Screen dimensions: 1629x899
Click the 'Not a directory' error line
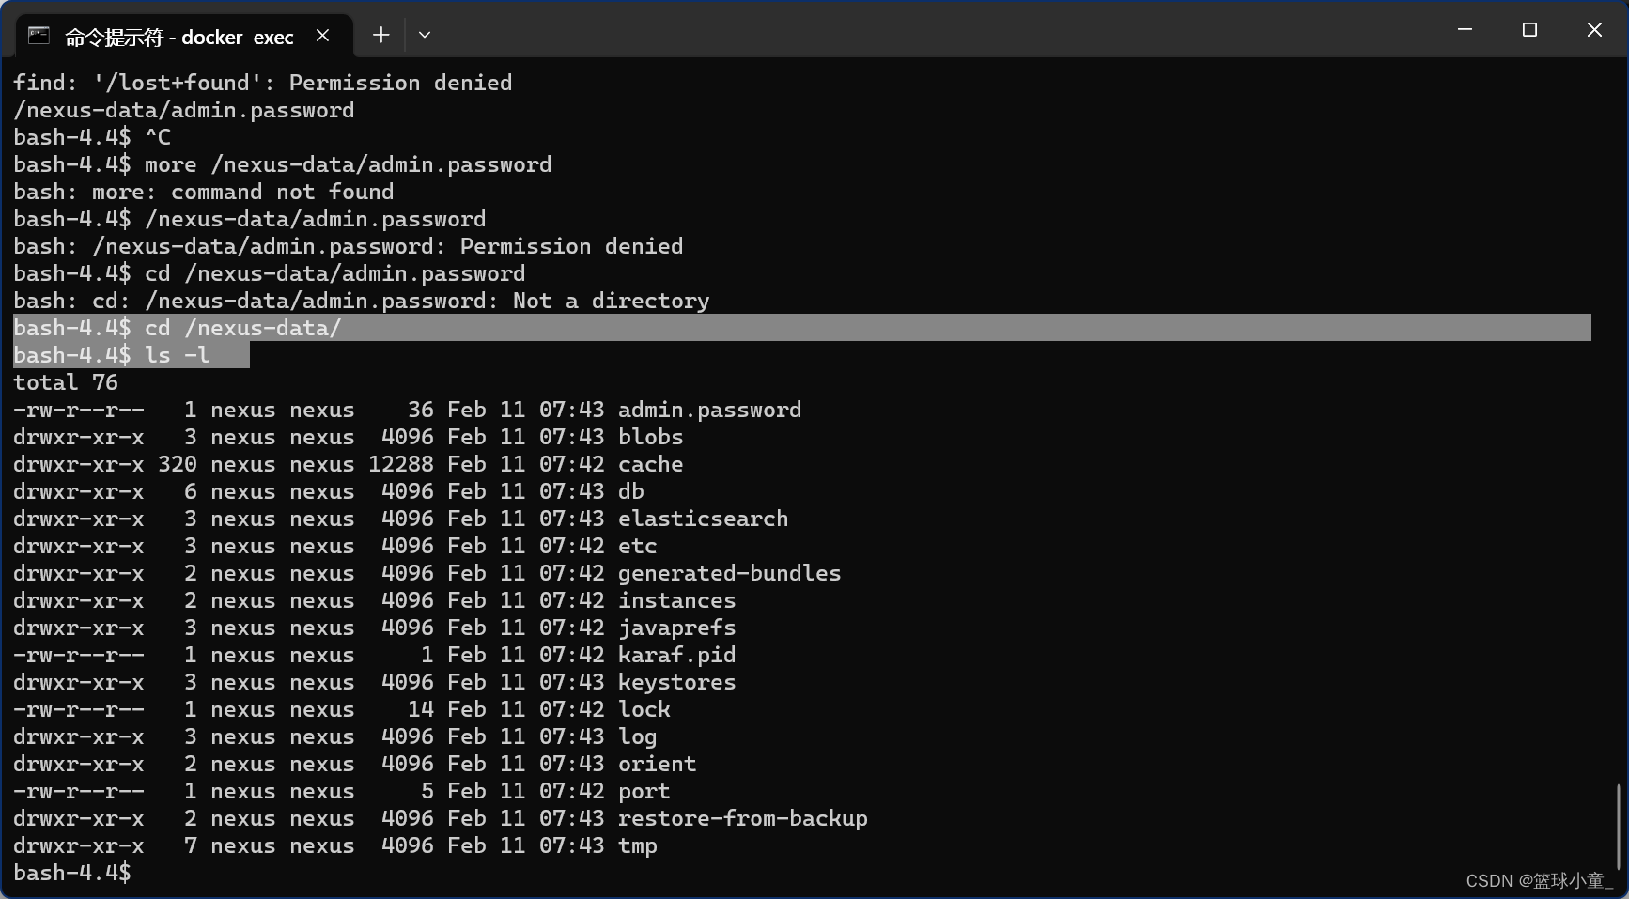pyautogui.click(x=361, y=301)
